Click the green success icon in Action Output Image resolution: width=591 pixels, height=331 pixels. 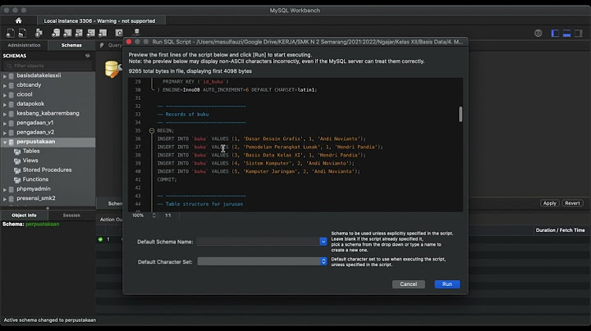click(x=100, y=239)
